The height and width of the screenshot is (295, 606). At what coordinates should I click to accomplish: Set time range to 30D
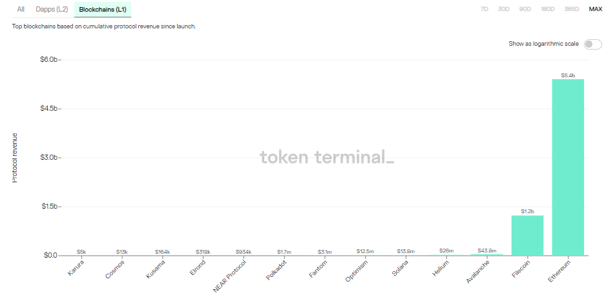pyautogui.click(x=504, y=9)
